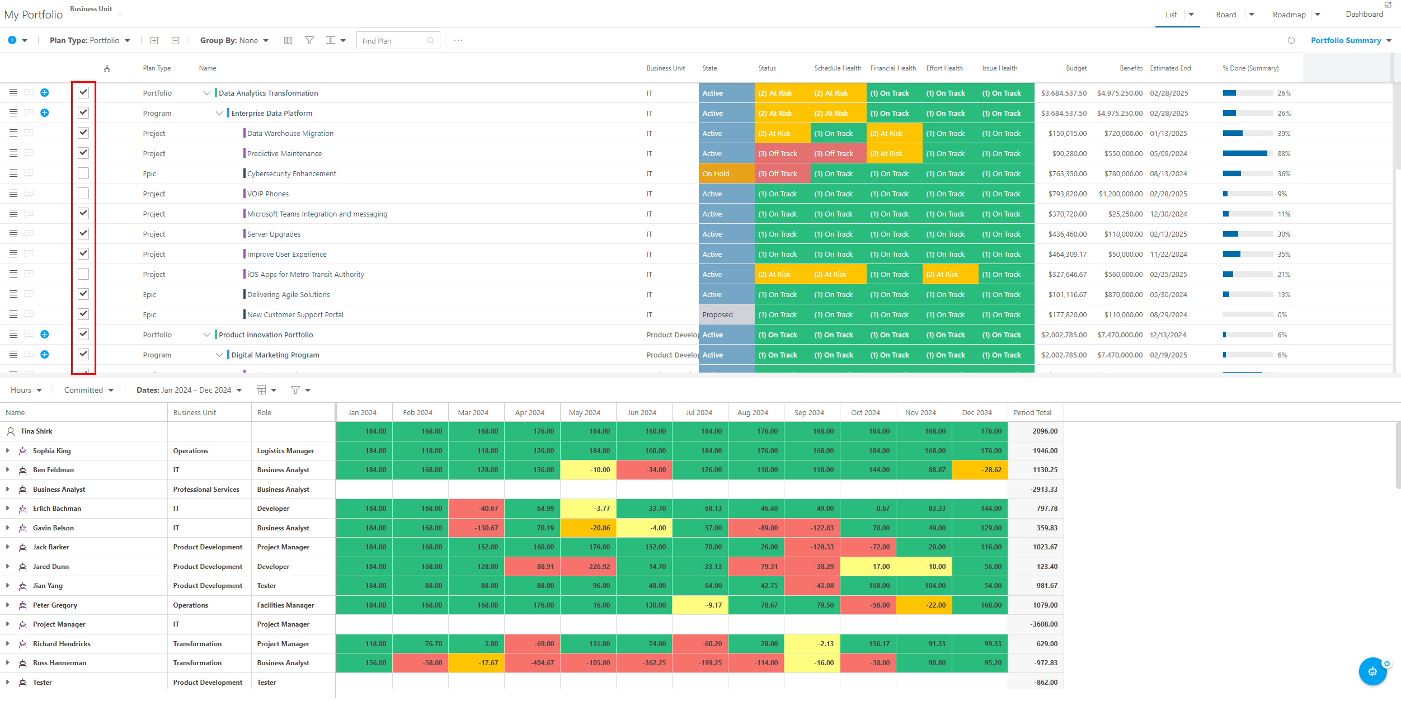Screen dimensions: 1401x701
Task: Switch to the Roadmap view tab
Action: click(1289, 15)
